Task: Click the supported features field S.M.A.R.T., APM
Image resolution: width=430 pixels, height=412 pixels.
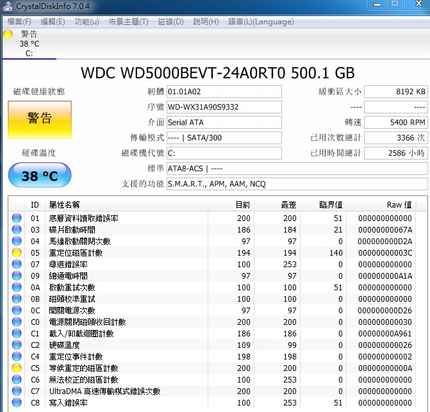Action: (x=297, y=184)
